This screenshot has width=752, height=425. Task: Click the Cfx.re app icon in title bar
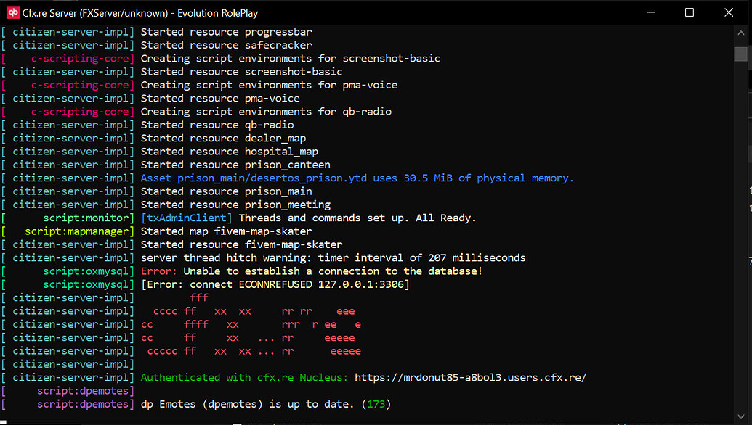pyautogui.click(x=12, y=13)
